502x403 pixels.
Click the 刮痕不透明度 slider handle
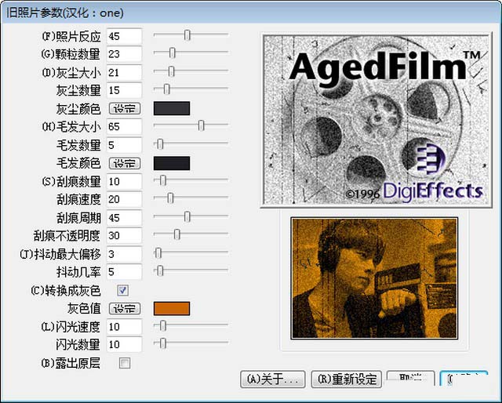pos(177,234)
